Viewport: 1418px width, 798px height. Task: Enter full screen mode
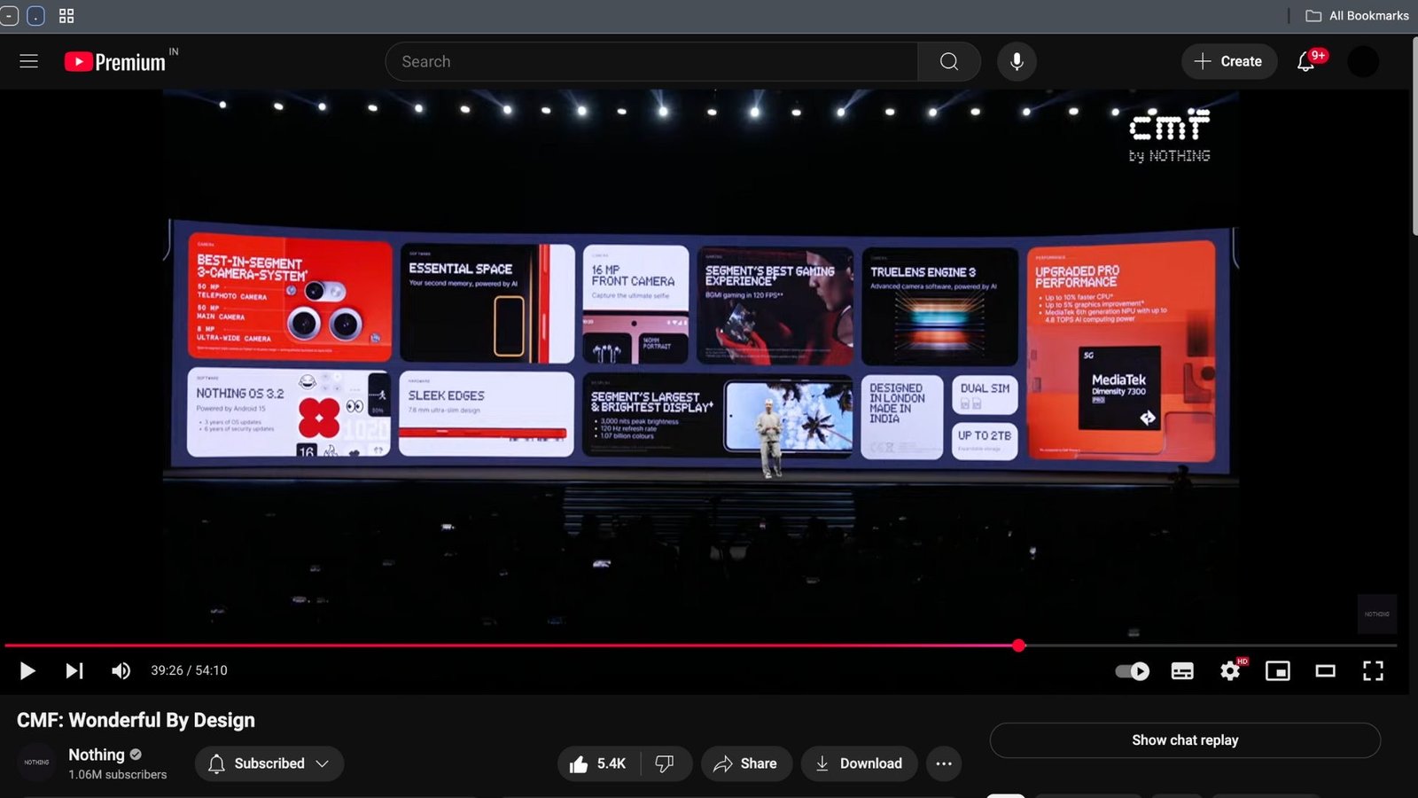click(x=1373, y=671)
